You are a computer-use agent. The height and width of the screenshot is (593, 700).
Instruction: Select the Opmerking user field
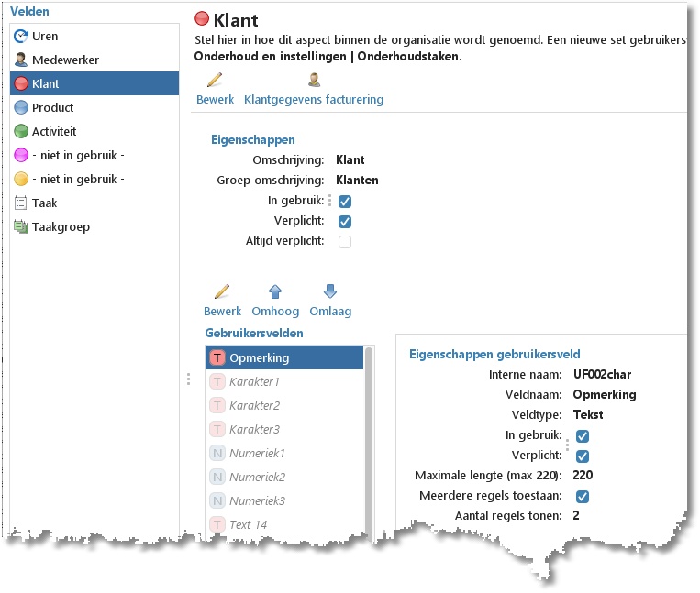(x=284, y=357)
